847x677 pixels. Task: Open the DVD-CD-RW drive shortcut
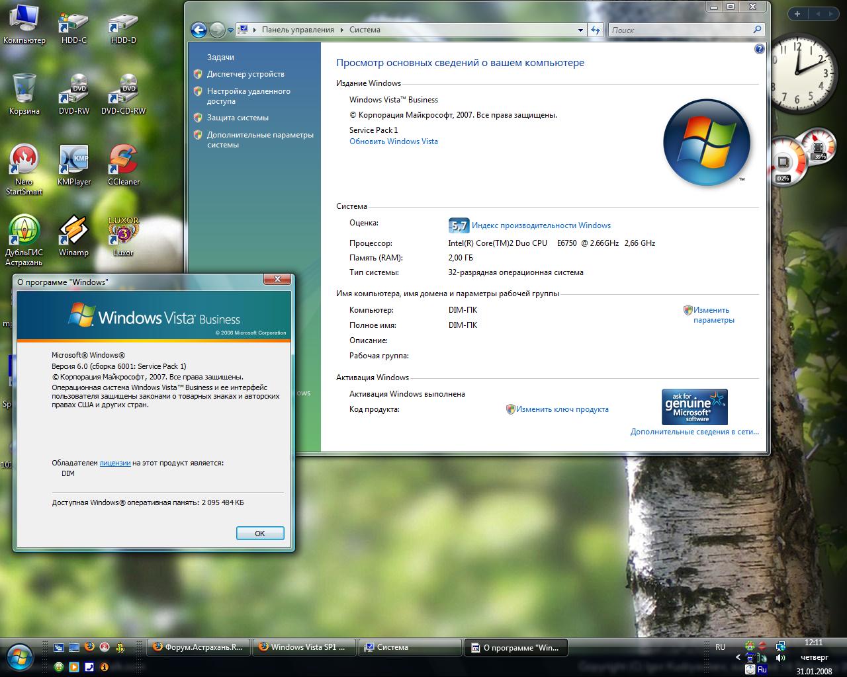[x=124, y=94]
